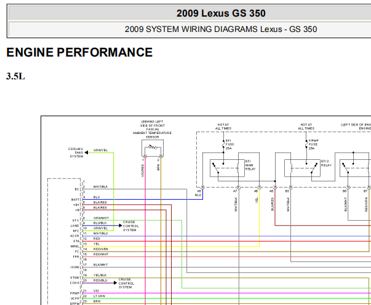Click the "3.5L" engine size subheading

[x=15, y=76]
